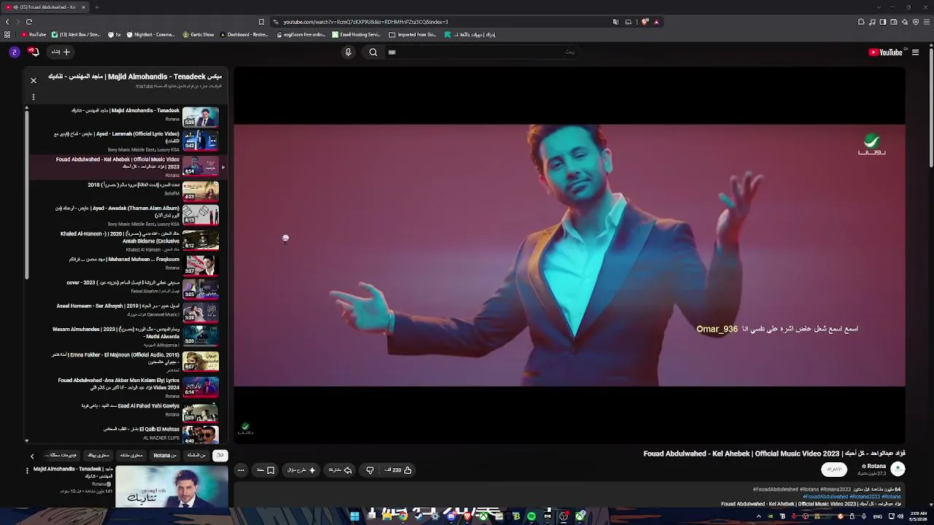Select the Rotana filter chip
The image size is (934, 525).
coord(165,456)
